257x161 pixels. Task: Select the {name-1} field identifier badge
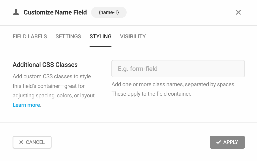[109, 12]
